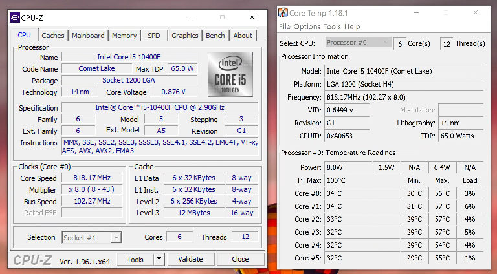Click the Core Speed value '818.17 MHz'

(x=92, y=178)
